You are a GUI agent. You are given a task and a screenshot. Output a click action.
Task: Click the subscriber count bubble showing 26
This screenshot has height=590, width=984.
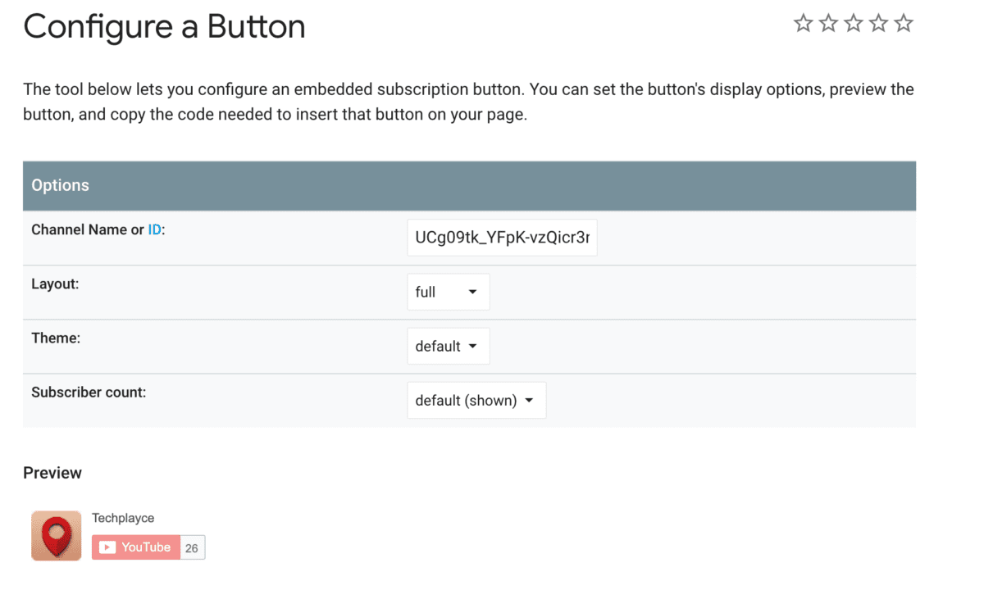192,548
